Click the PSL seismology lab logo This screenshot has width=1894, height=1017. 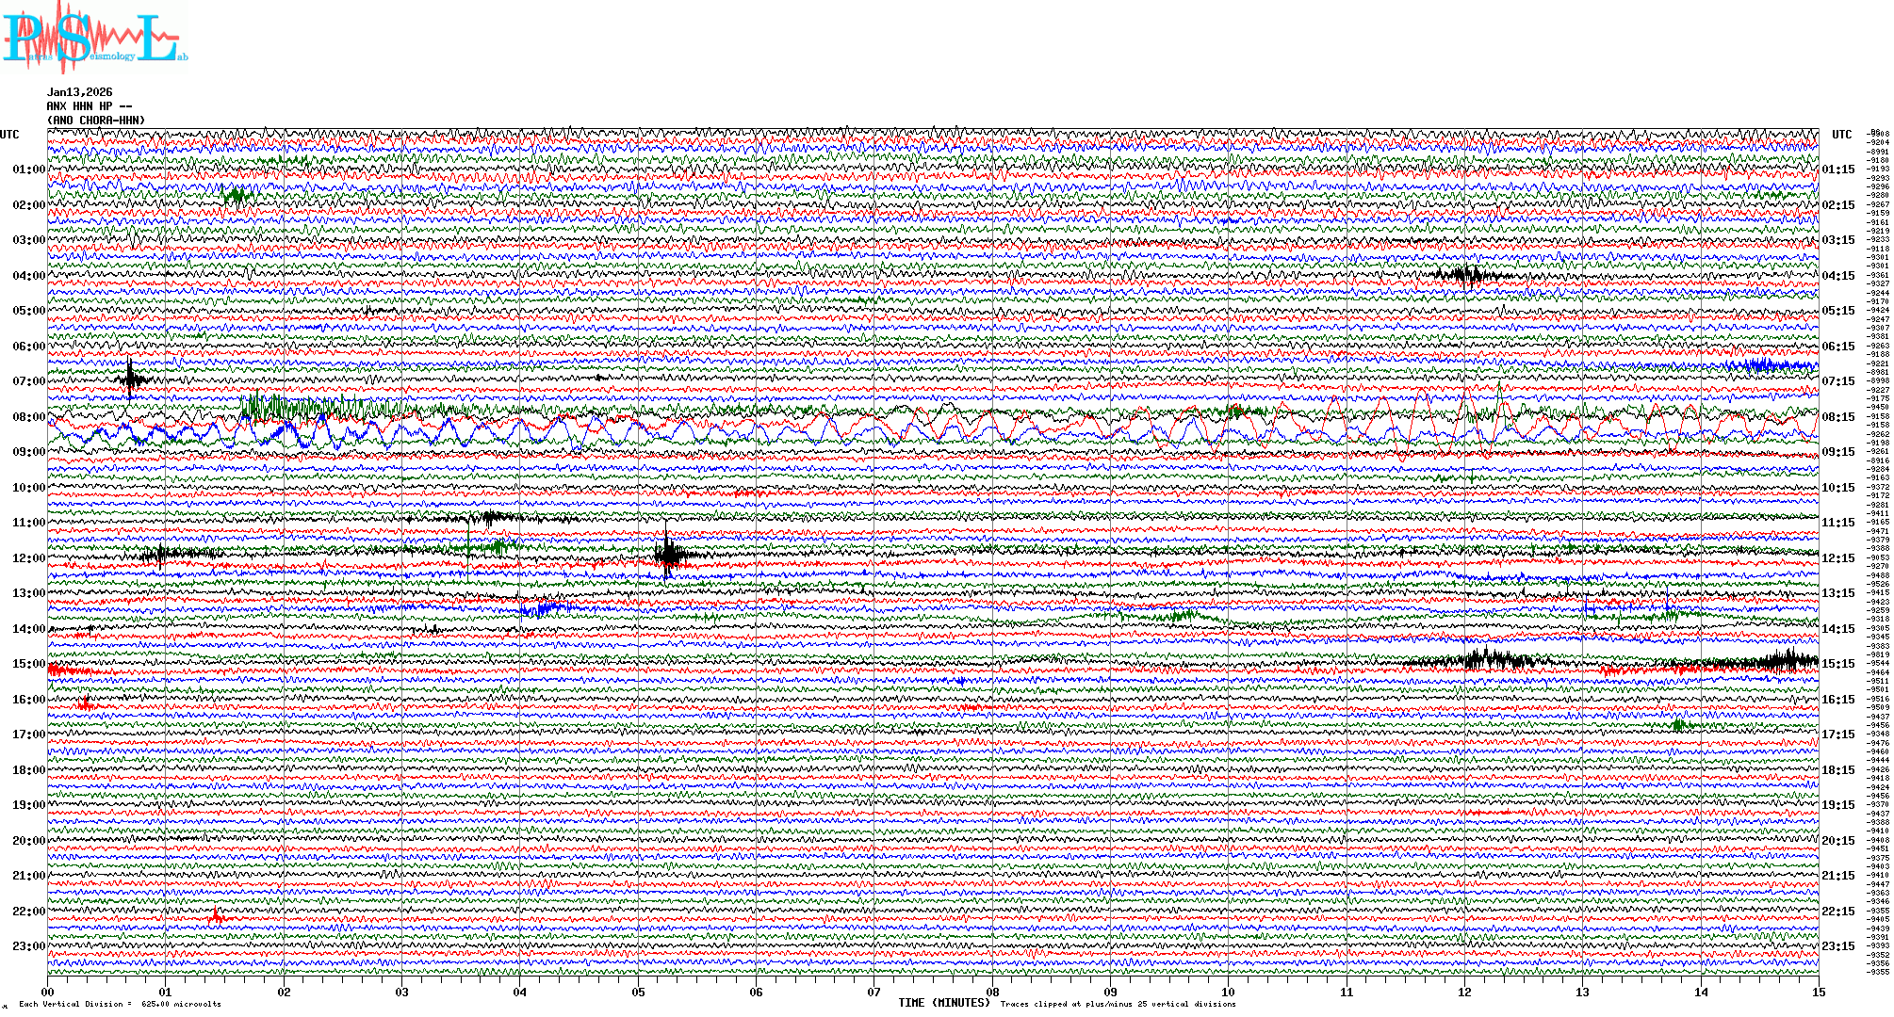[x=94, y=38]
